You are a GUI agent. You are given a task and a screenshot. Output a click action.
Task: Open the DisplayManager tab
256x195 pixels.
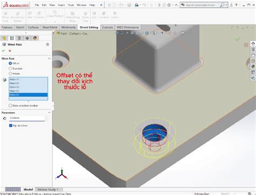pyautogui.click(x=35, y=38)
